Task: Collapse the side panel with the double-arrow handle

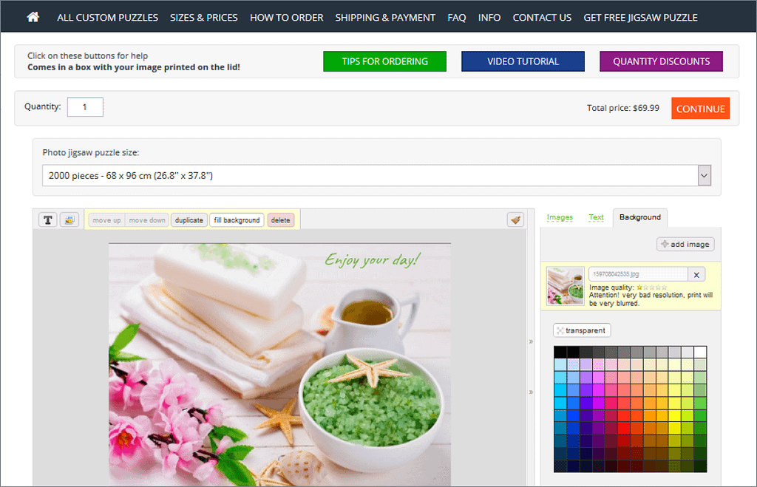Action: click(530, 341)
